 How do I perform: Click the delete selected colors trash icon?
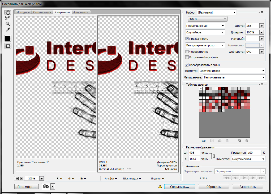tap(247, 141)
